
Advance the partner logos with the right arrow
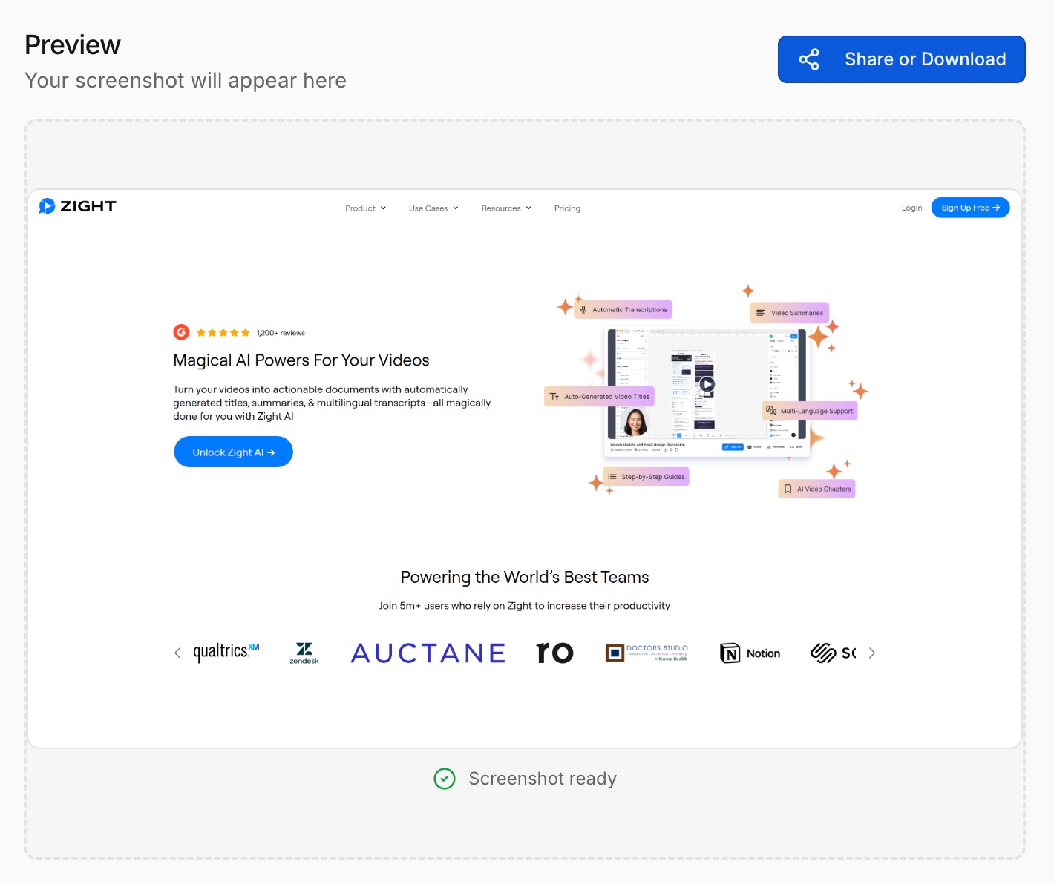point(872,653)
